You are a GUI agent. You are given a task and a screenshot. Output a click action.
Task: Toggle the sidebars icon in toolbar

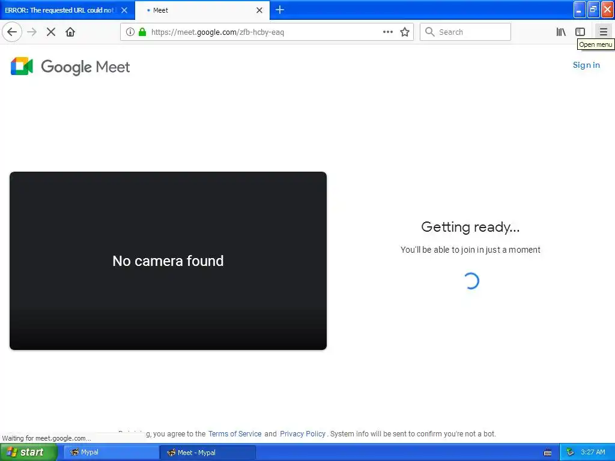tap(580, 32)
